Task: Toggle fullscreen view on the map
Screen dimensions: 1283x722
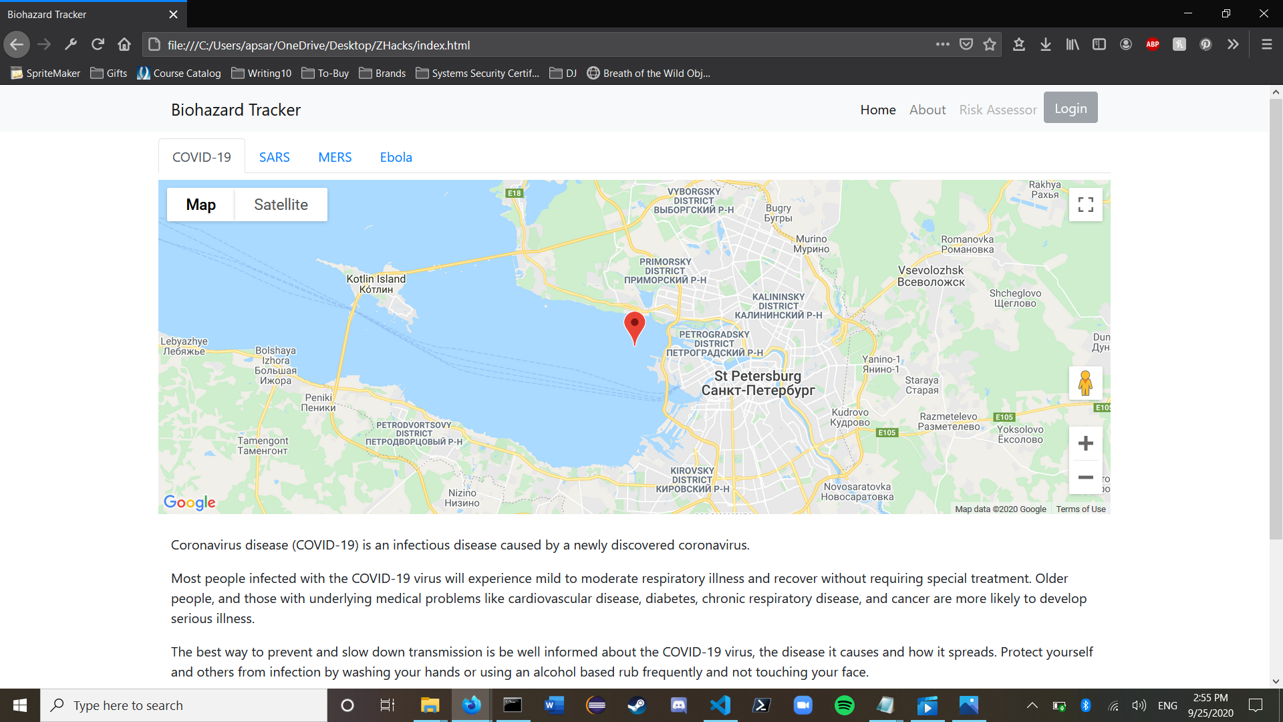Action: (1085, 205)
